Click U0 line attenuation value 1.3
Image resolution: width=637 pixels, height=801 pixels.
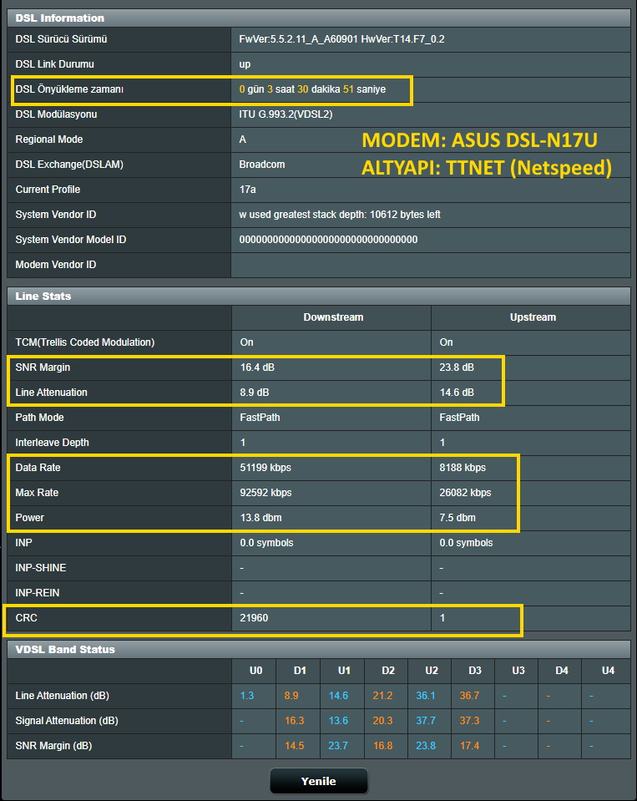246,695
